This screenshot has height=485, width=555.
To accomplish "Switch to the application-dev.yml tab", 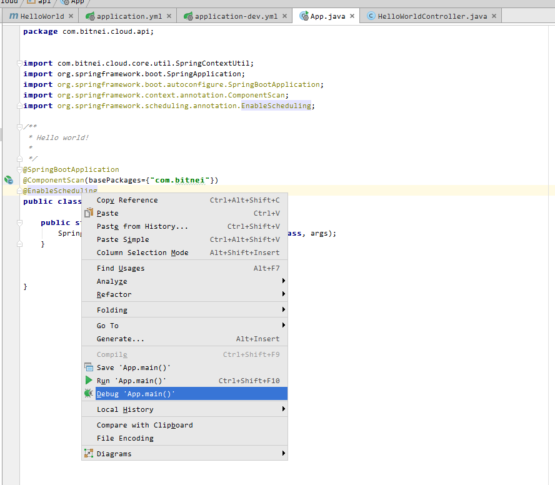I will (236, 16).
